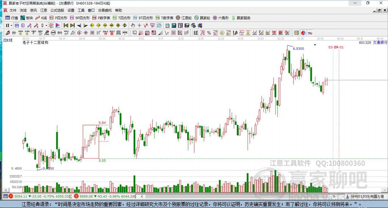Click the save floppy disk icon
Image resolution: width=388 pixels, height=208 pixels.
(187, 25)
